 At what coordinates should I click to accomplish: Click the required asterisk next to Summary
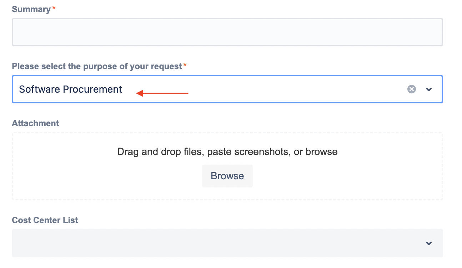[54, 7]
